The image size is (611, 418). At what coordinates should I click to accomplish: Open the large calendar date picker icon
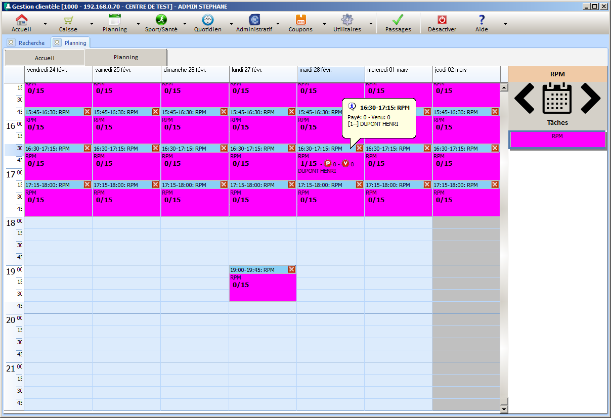557,98
